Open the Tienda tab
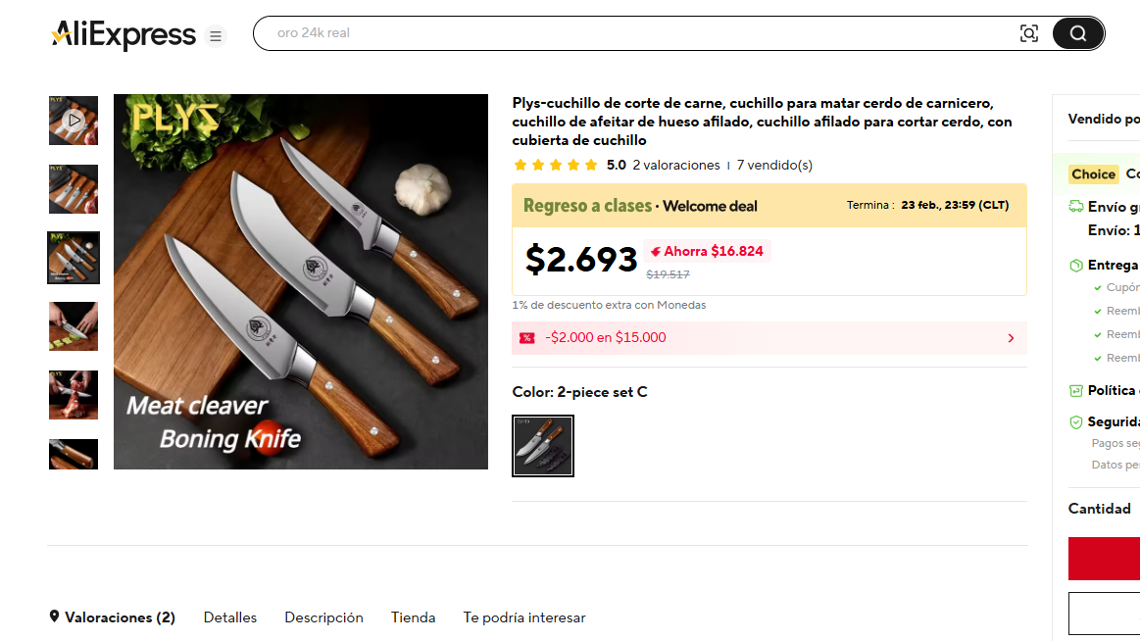 pyautogui.click(x=413, y=617)
